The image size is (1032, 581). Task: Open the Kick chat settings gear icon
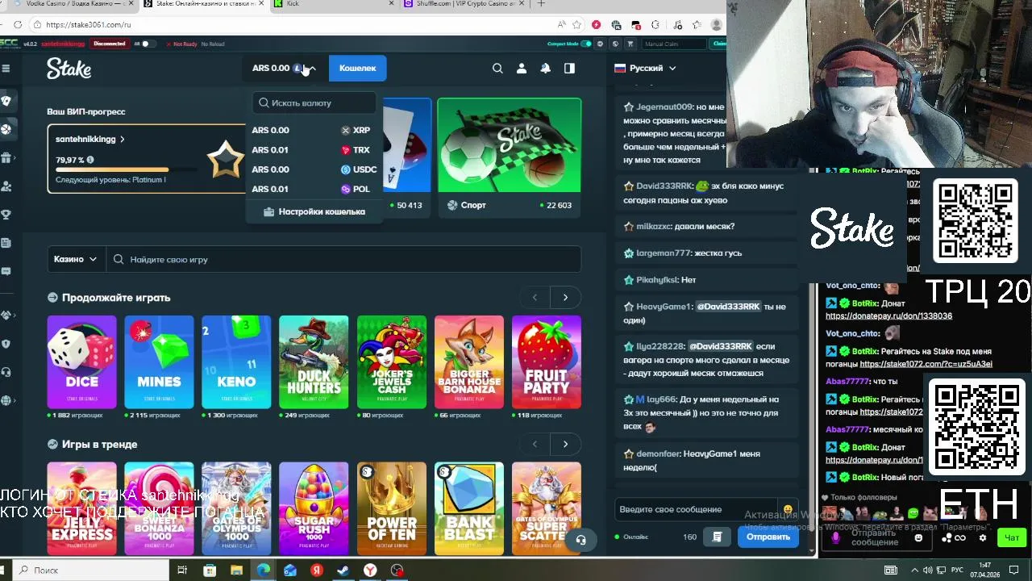[982, 538]
